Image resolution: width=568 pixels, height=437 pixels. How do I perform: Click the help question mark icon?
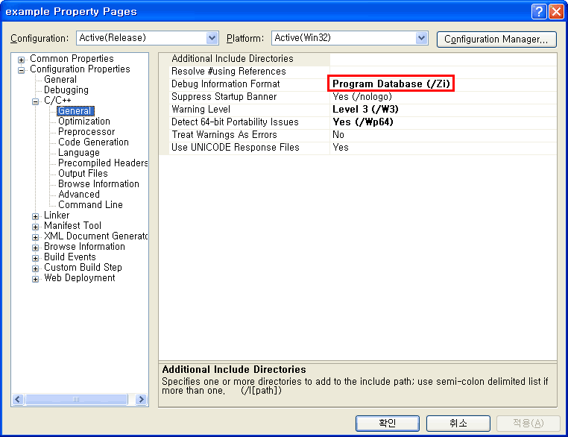pos(539,11)
